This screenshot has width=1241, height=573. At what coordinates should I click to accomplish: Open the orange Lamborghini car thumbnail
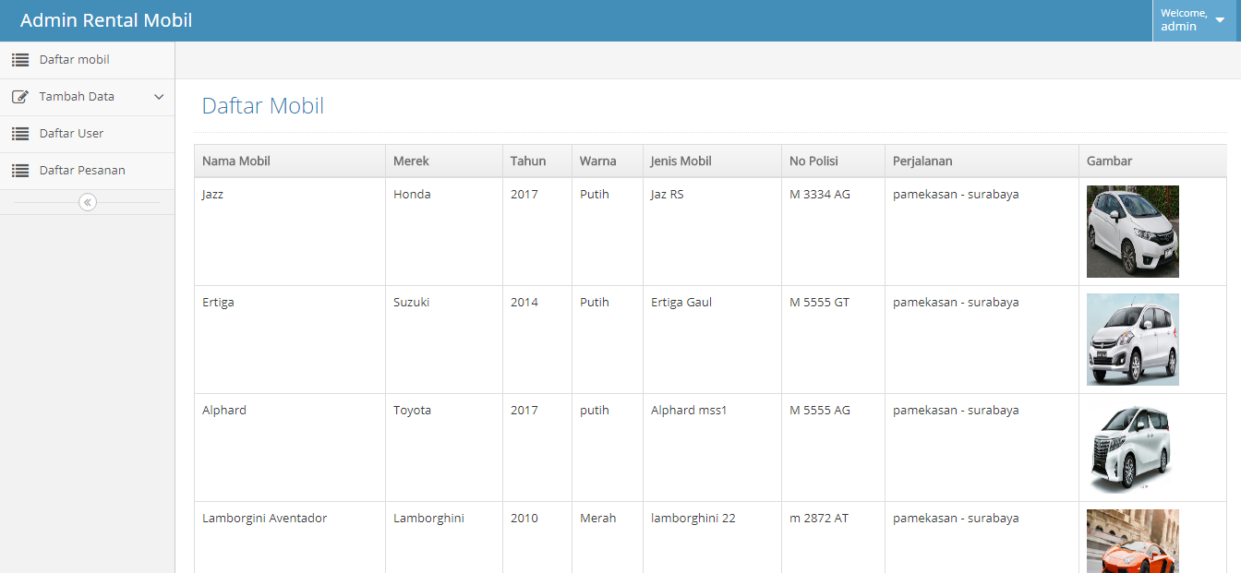tap(1132, 541)
